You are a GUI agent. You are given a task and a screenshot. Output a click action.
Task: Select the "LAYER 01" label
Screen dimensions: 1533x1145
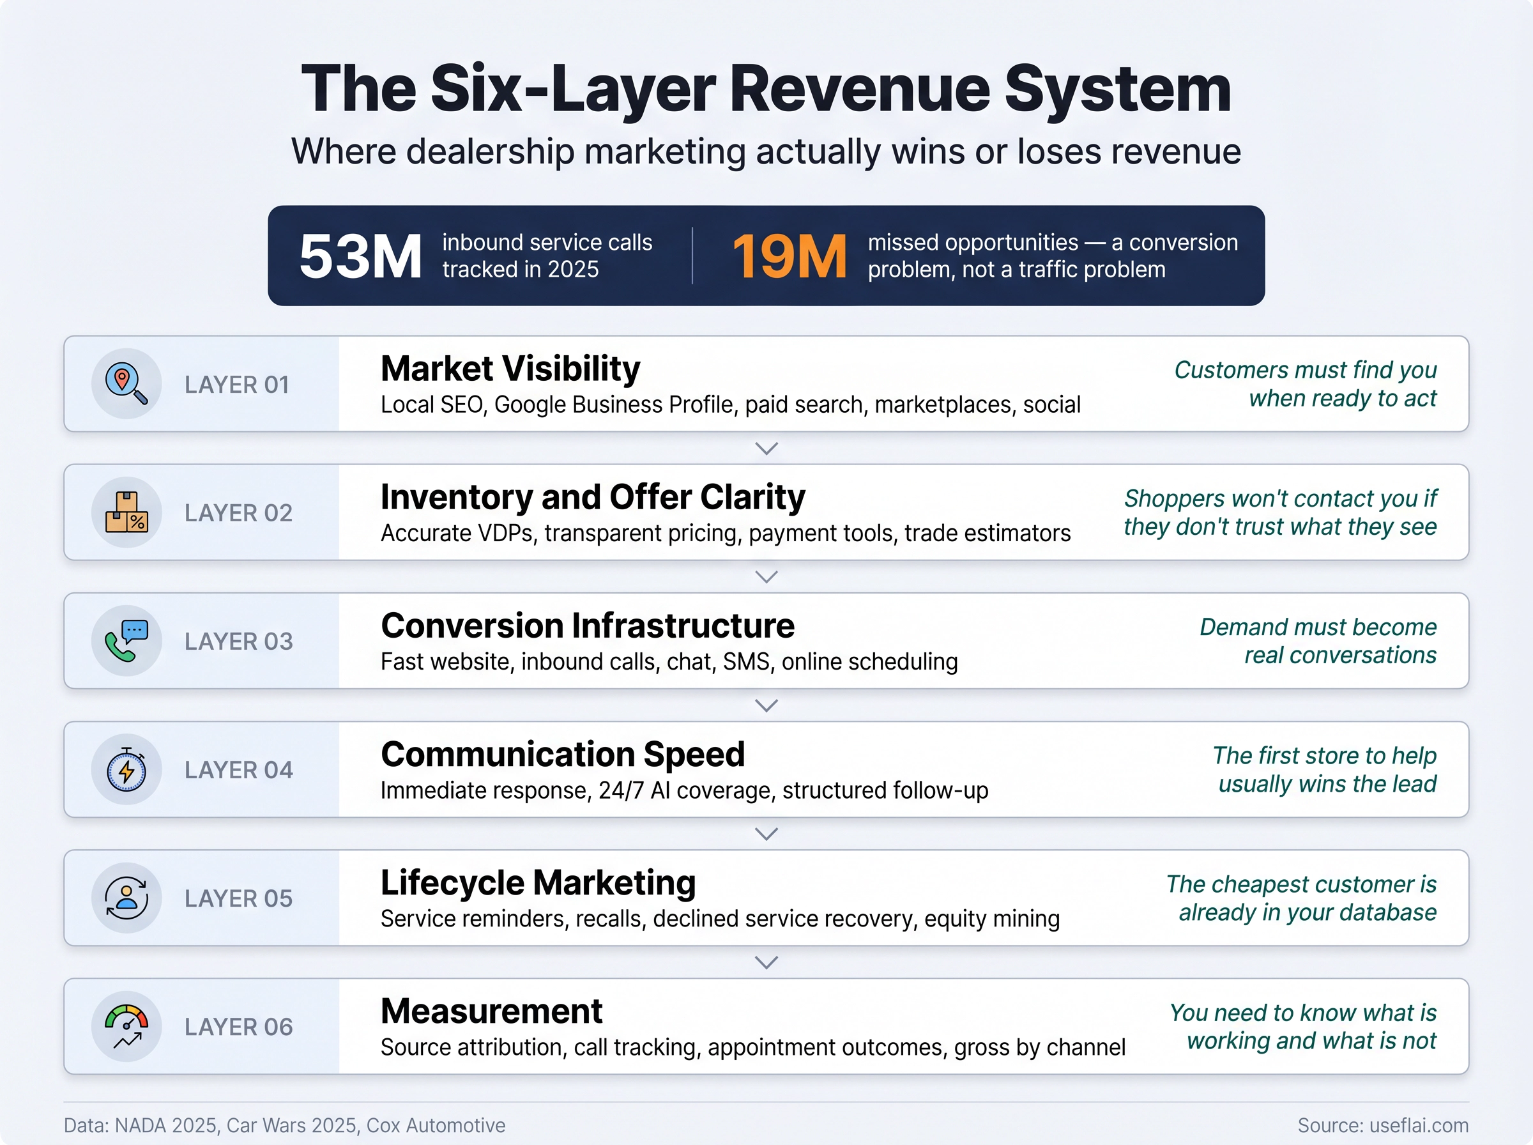pos(237,385)
